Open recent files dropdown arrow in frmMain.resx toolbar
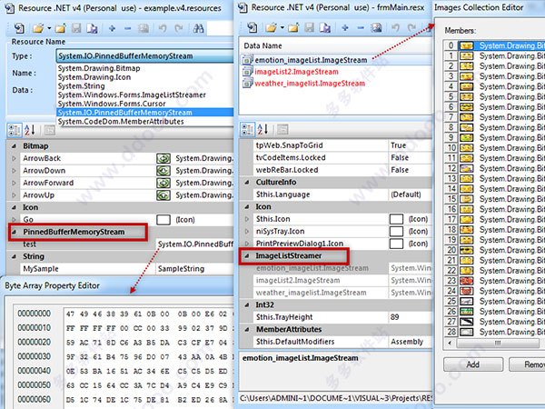 coord(282,28)
